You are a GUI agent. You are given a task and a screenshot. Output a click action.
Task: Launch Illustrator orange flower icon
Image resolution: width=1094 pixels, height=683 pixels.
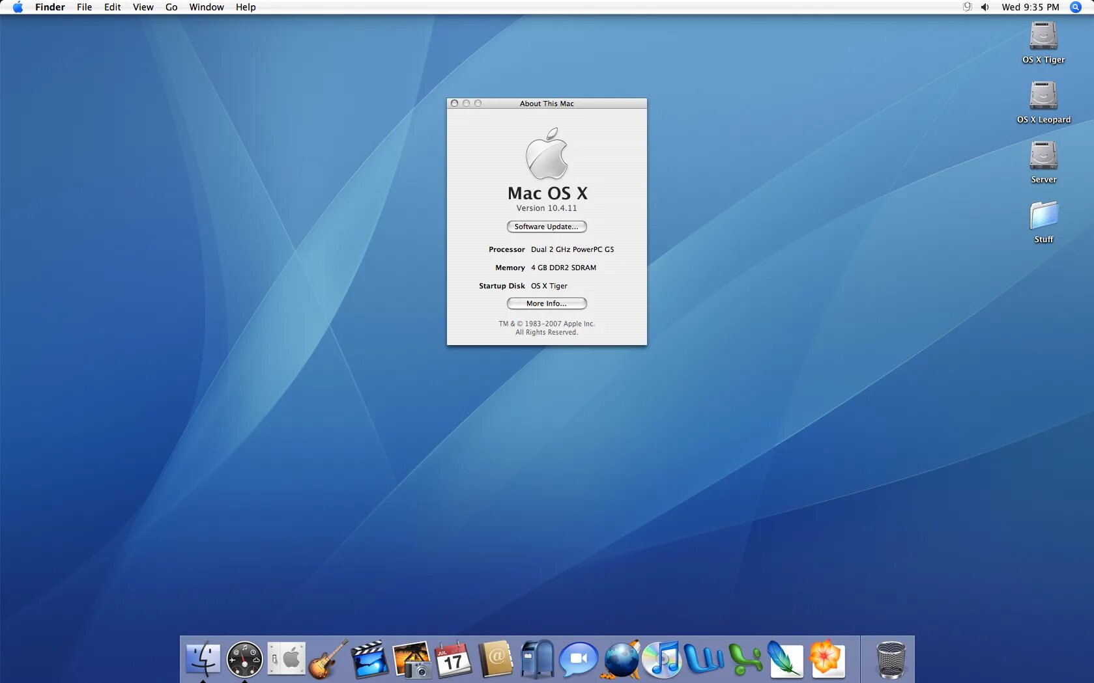(827, 659)
